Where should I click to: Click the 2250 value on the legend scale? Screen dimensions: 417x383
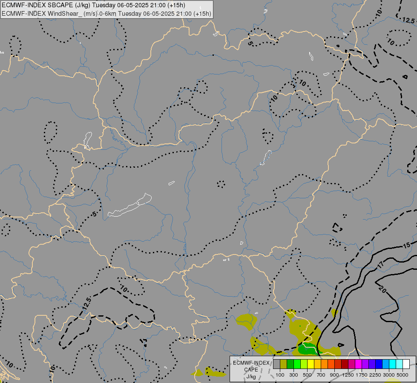(x=375, y=375)
